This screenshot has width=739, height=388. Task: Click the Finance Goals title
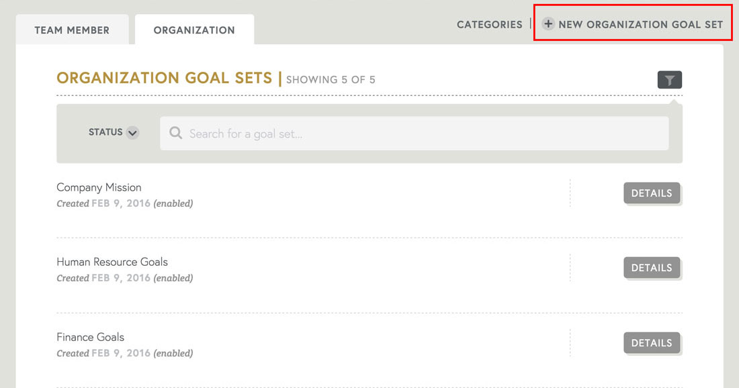(90, 337)
